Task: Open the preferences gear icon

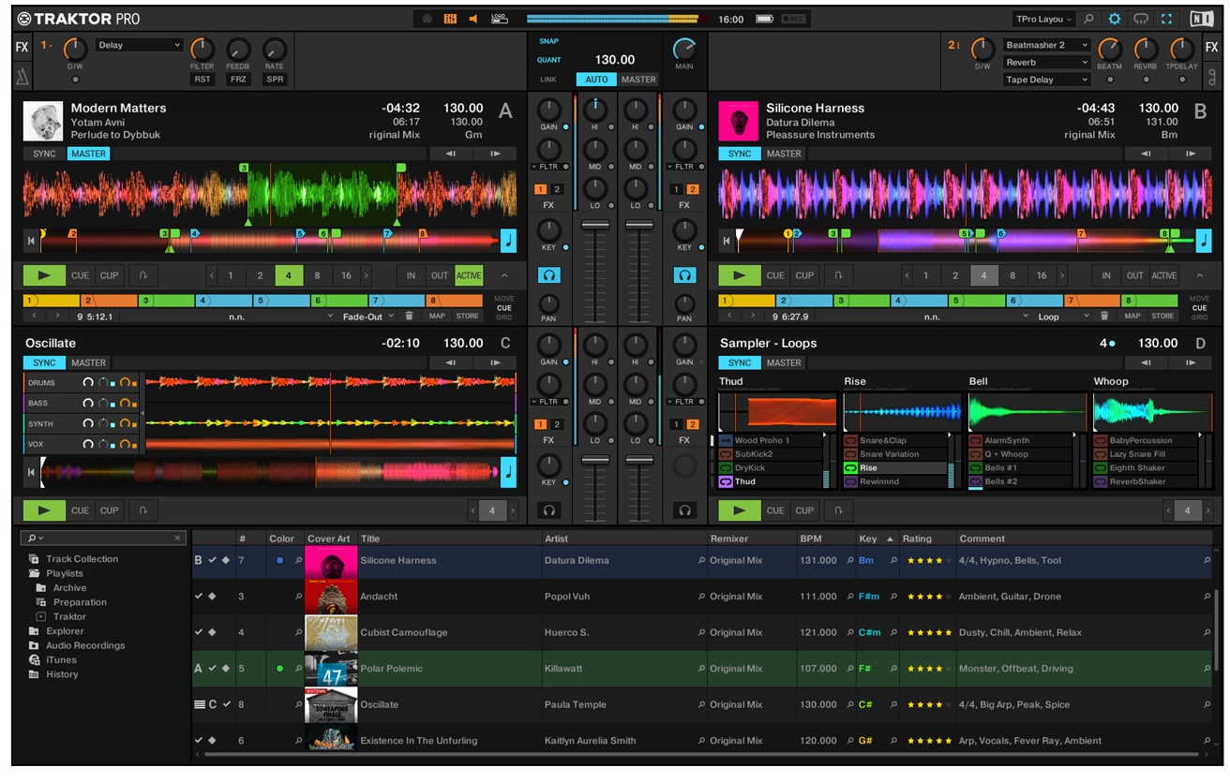Action: [1115, 19]
